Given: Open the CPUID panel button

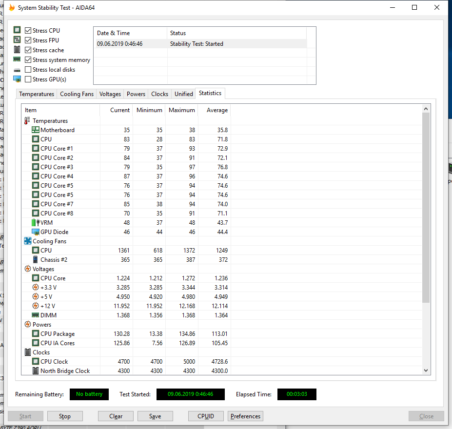Looking at the screenshot, I should [206, 416].
